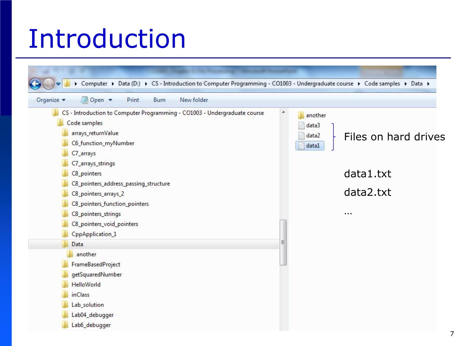
Task: Open the Organize menu
Action: coord(51,100)
